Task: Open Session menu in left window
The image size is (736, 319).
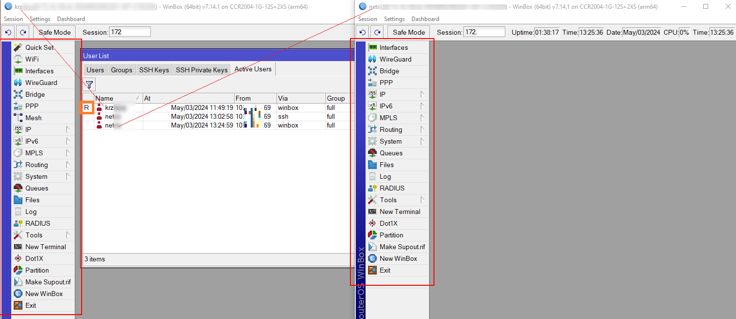Action: [13, 19]
